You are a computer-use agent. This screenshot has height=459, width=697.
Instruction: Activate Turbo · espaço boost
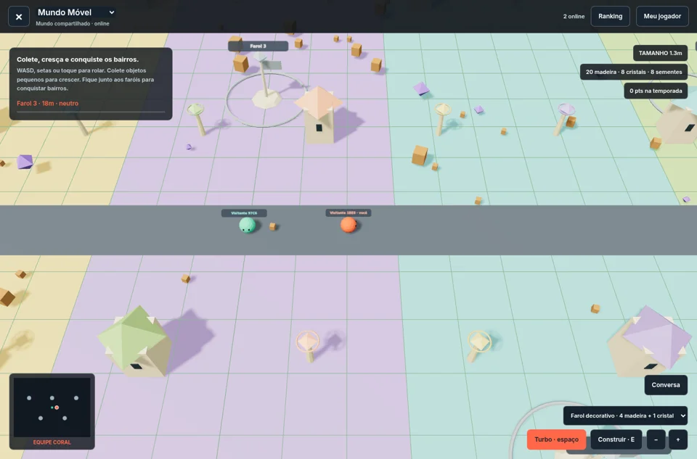557,439
